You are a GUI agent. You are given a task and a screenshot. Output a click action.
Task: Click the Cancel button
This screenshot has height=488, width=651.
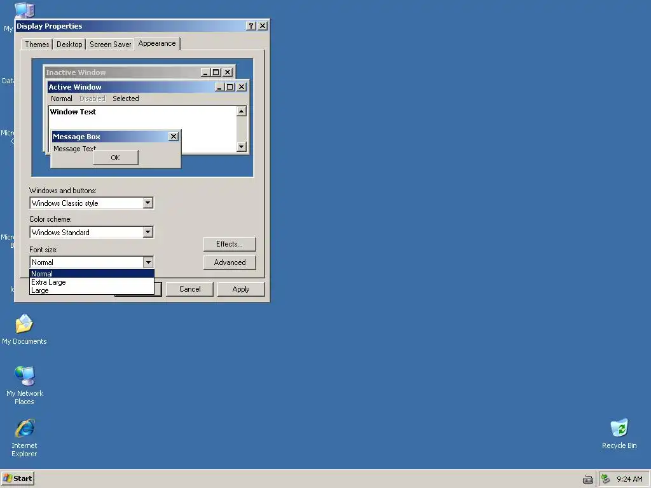(x=189, y=289)
